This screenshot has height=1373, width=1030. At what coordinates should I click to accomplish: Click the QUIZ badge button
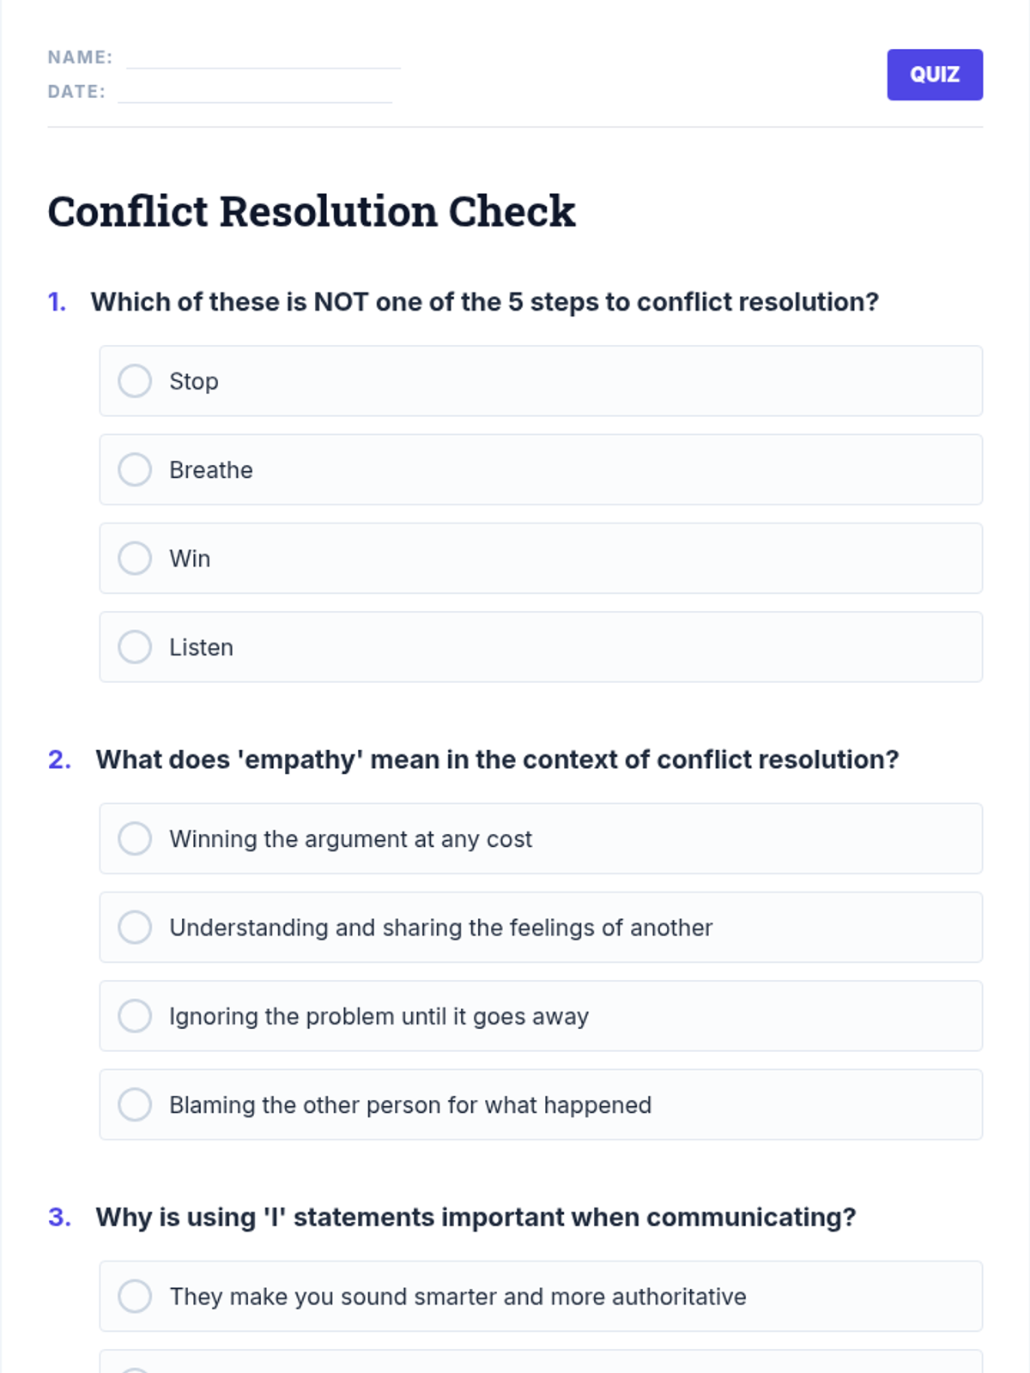(x=934, y=75)
